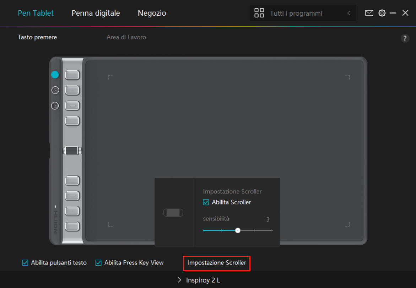Click the sixth press key with dash

click(72, 196)
